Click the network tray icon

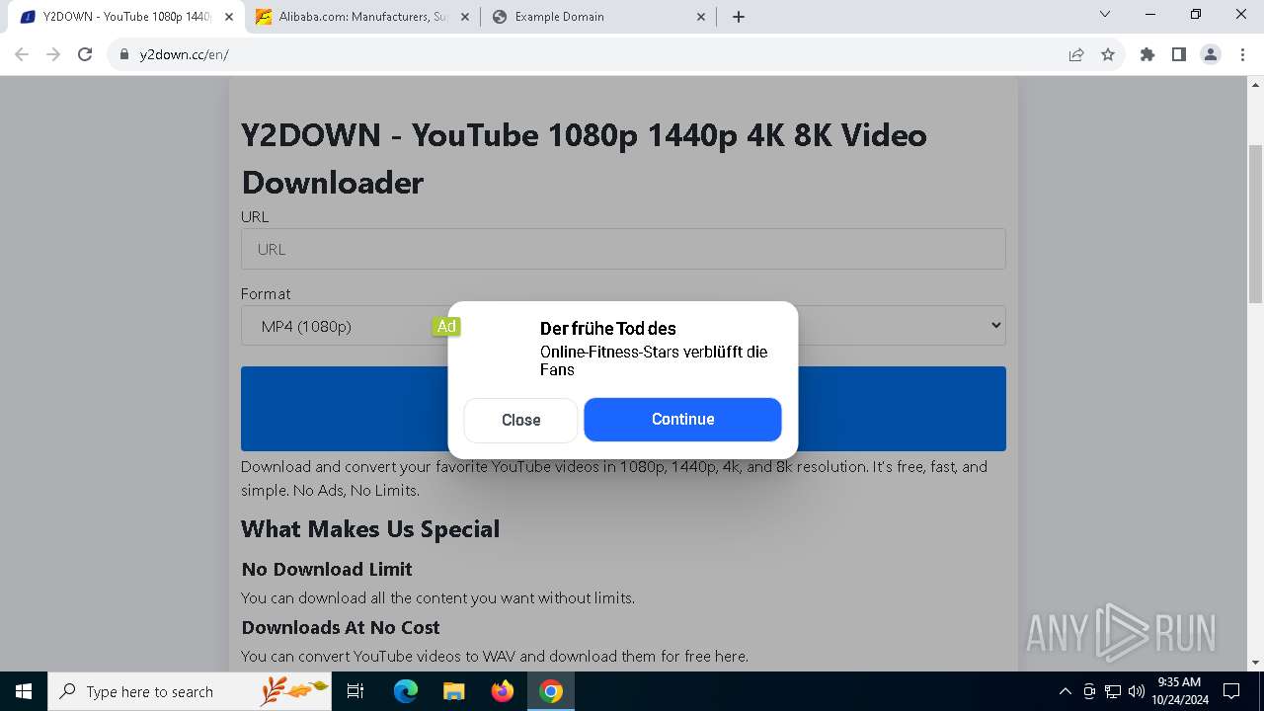click(1113, 691)
